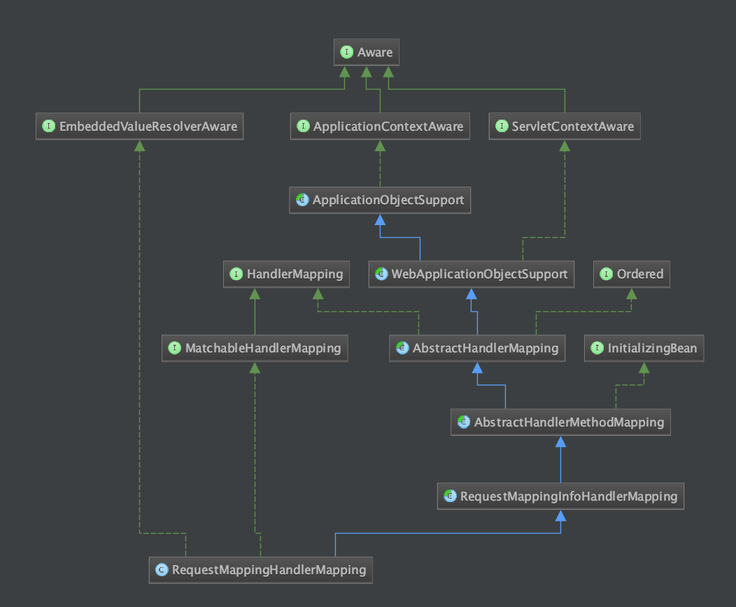736x607 pixels.
Task: Select the AbstractHandlerMapping class icon
Action: click(x=402, y=348)
